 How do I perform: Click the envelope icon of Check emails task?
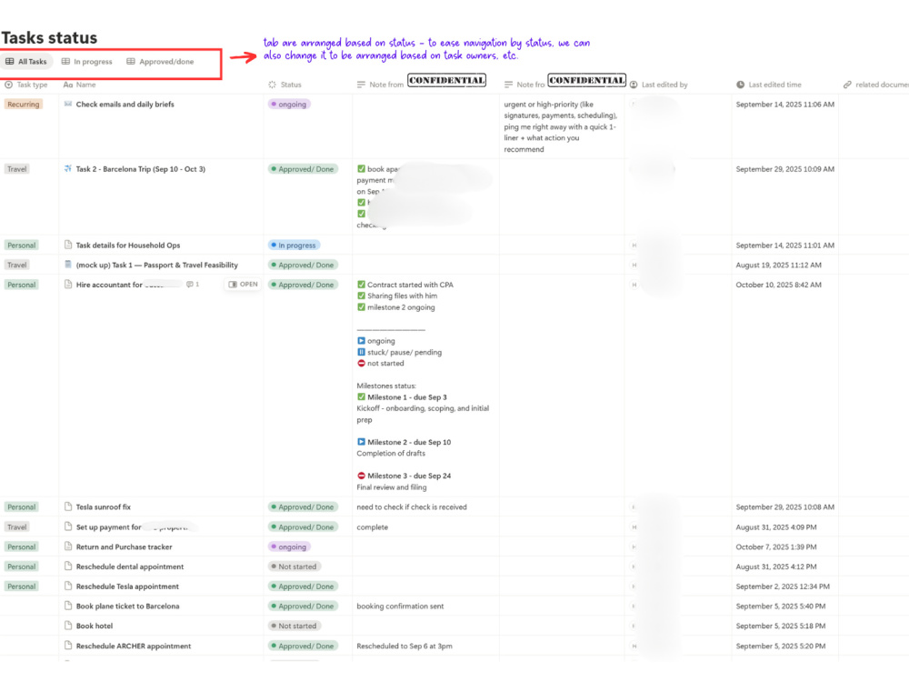point(68,104)
